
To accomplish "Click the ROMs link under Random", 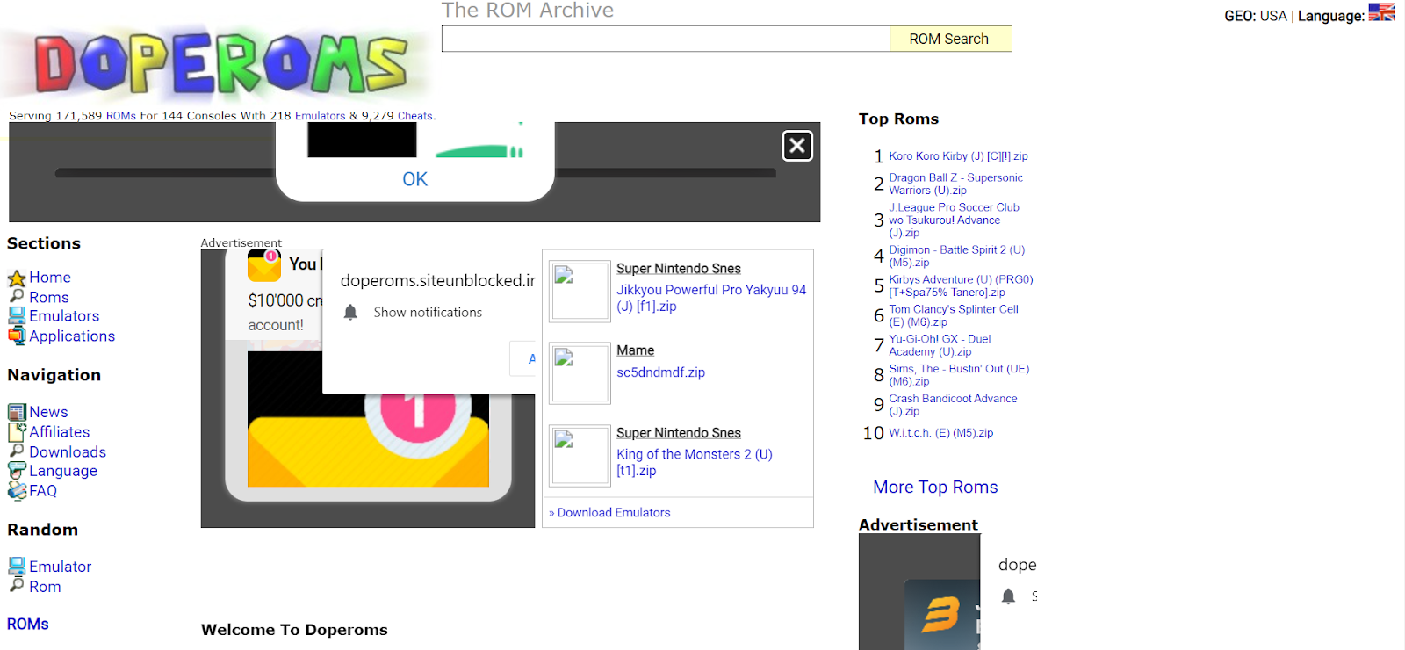I will coord(28,625).
